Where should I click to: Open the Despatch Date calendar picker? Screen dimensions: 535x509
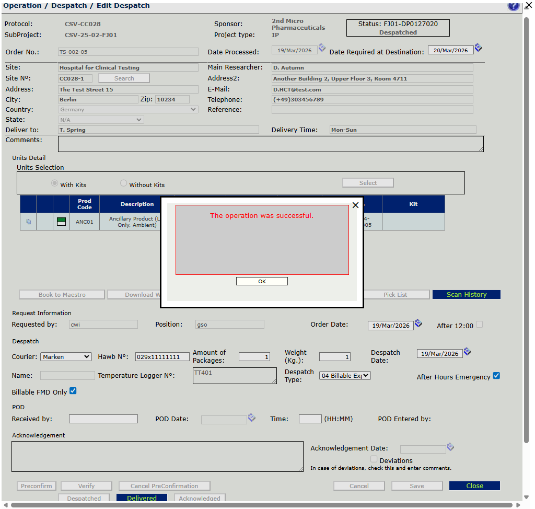467,352
